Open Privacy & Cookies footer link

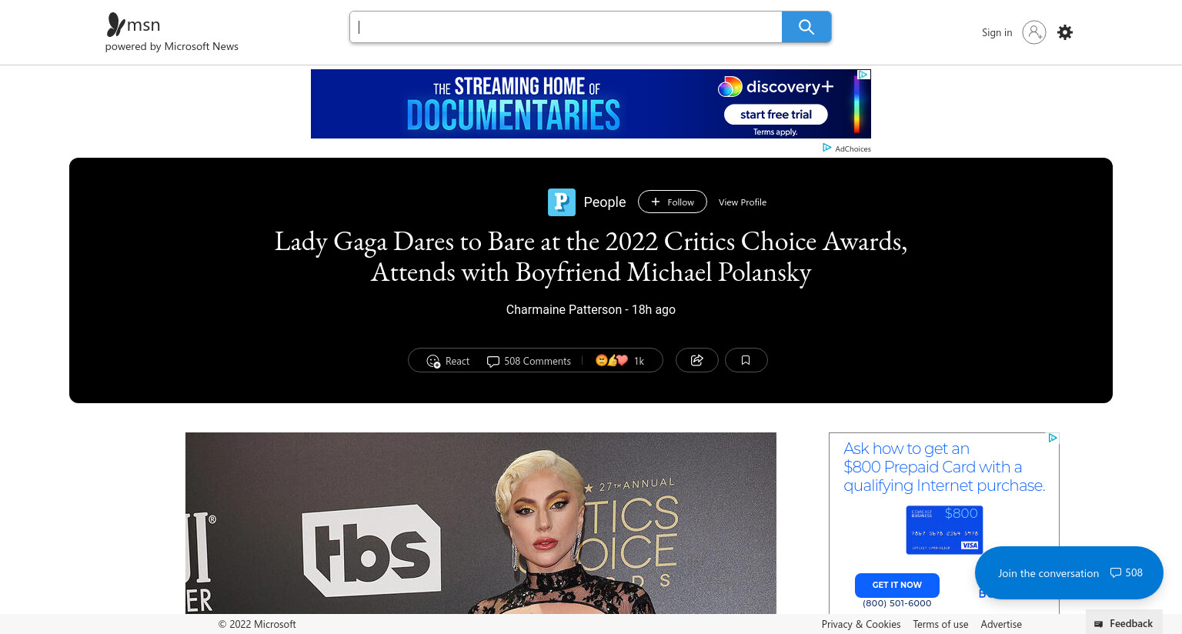pos(860,624)
